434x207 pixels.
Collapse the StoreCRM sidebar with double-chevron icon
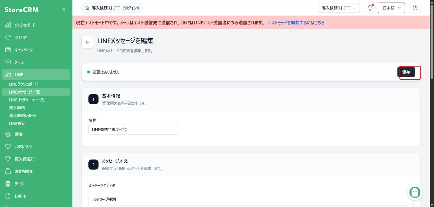[x=64, y=10]
